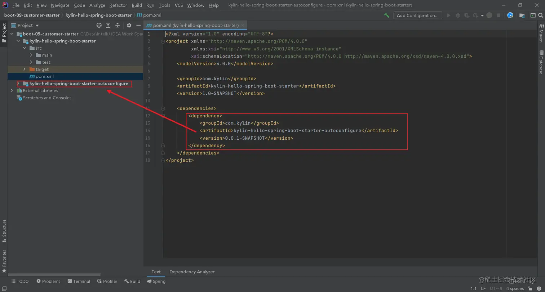545x292 pixels.
Task: Select the Text tab below the editor
Action: (x=156, y=272)
